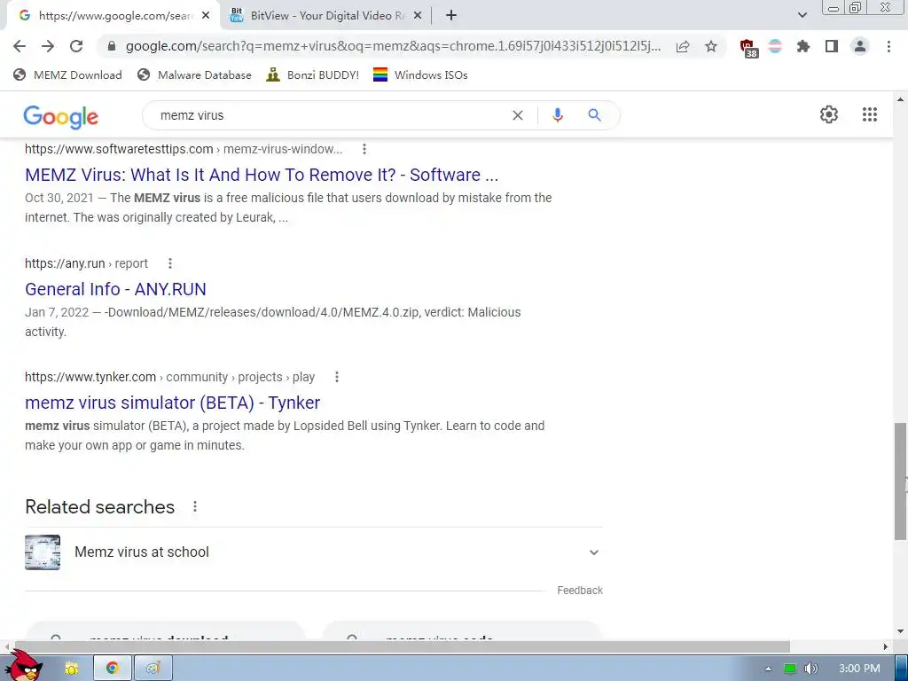Open the striped flag extension icon
Screen dimensions: 908x681
[775, 46]
